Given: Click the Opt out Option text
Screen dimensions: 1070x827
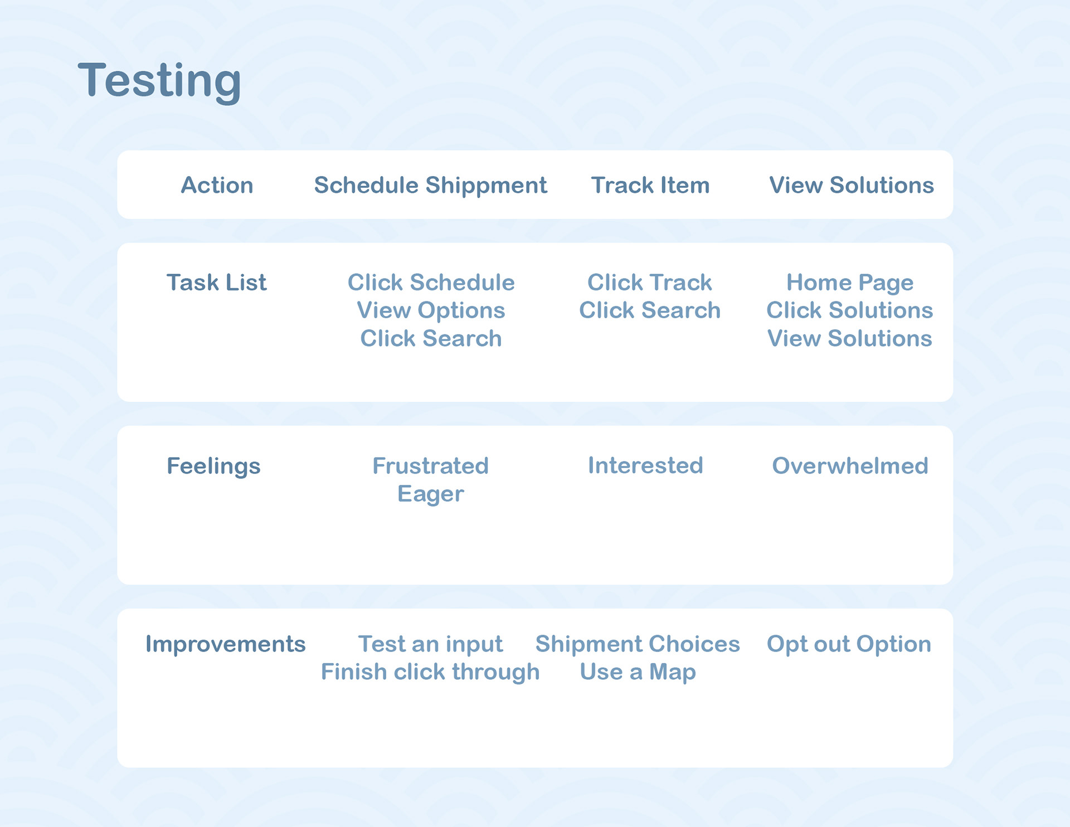Looking at the screenshot, I should 849,644.
